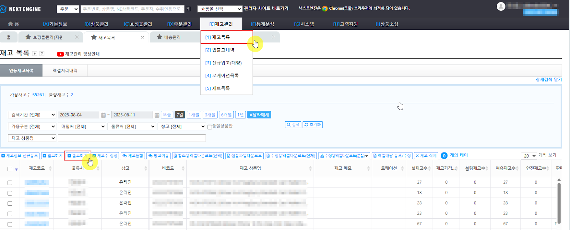Expand the 창고 [전체] dropdown
The height and width of the screenshot is (230, 570).
pos(182,127)
